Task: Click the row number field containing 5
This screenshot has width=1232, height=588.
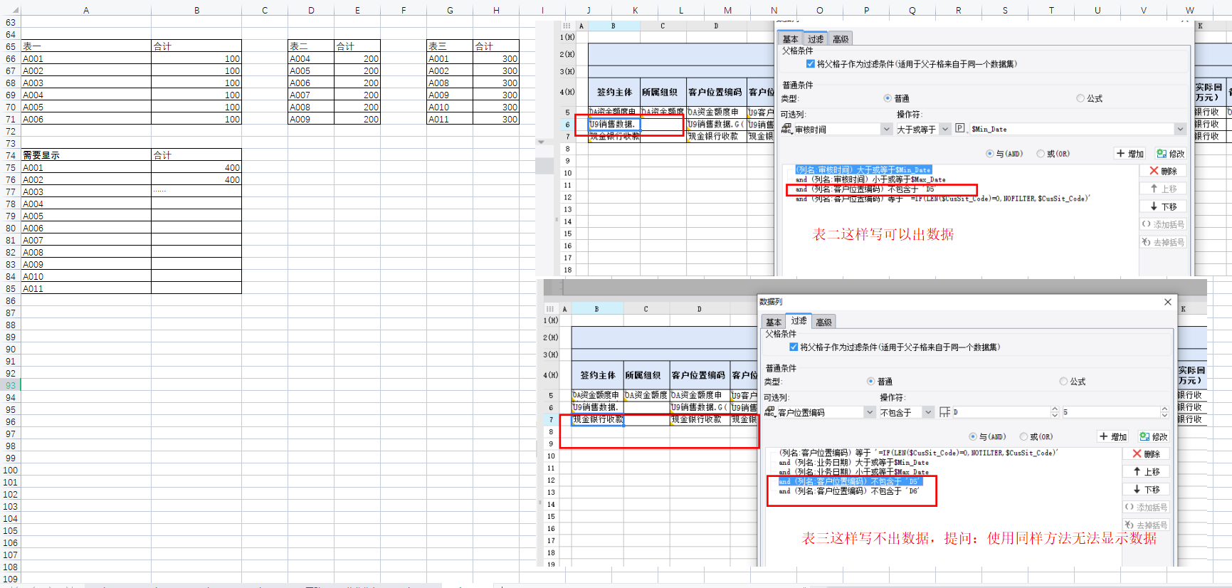Action: pyautogui.click(x=1110, y=412)
